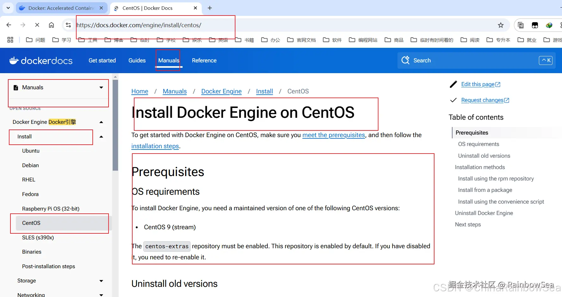This screenshot has height=297, width=562.
Task: Jump to Installation methods in contents
Action: tap(480, 167)
